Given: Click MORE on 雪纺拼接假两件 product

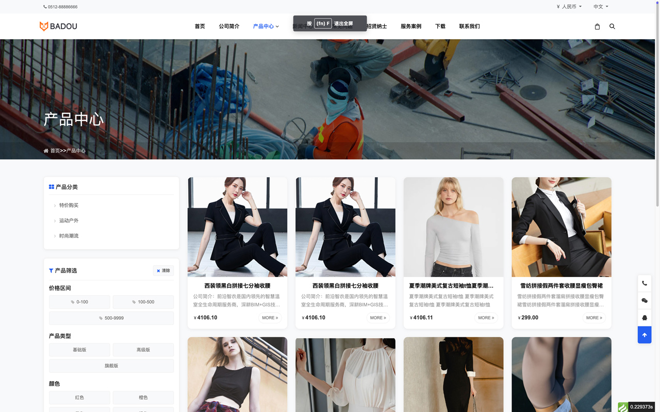Looking at the screenshot, I should 595,318.
